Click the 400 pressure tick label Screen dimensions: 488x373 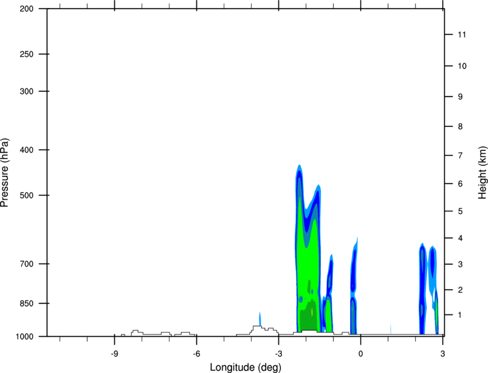[x=26, y=150]
